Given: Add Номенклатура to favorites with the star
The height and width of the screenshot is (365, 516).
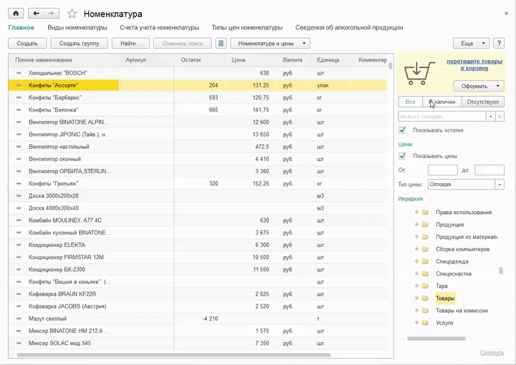Looking at the screenshot, I should click(72, 14).
